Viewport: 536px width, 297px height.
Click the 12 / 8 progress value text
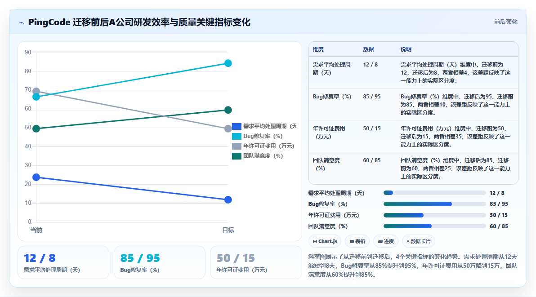pos(497,193)
